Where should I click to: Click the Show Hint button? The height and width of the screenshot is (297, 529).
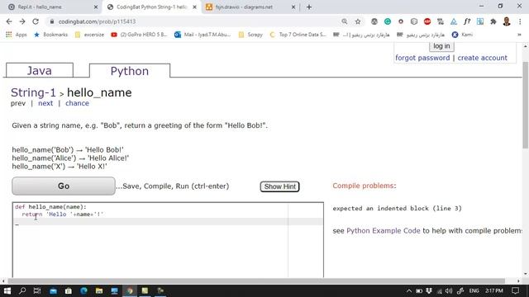[x=279, y=186]
